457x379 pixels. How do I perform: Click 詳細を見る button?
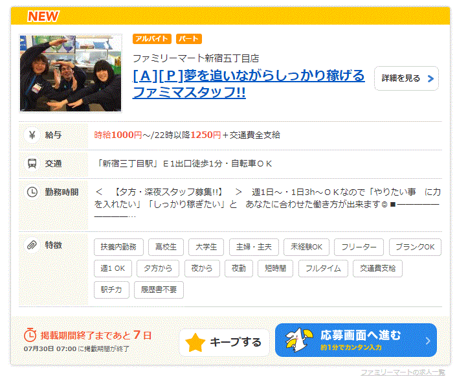[x=407, y=78]
